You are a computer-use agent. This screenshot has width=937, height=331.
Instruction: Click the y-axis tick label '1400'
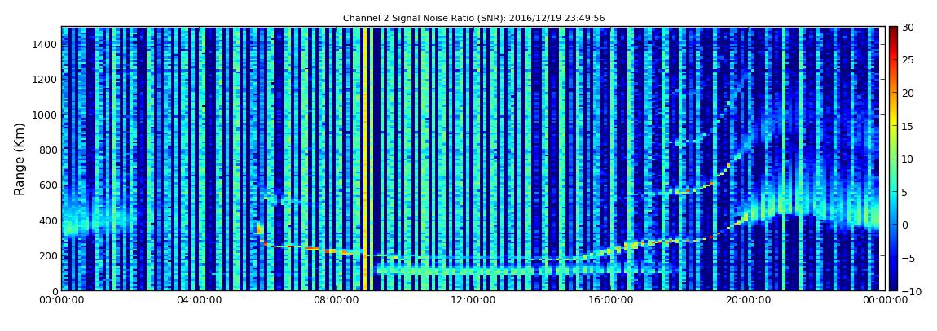46,45
